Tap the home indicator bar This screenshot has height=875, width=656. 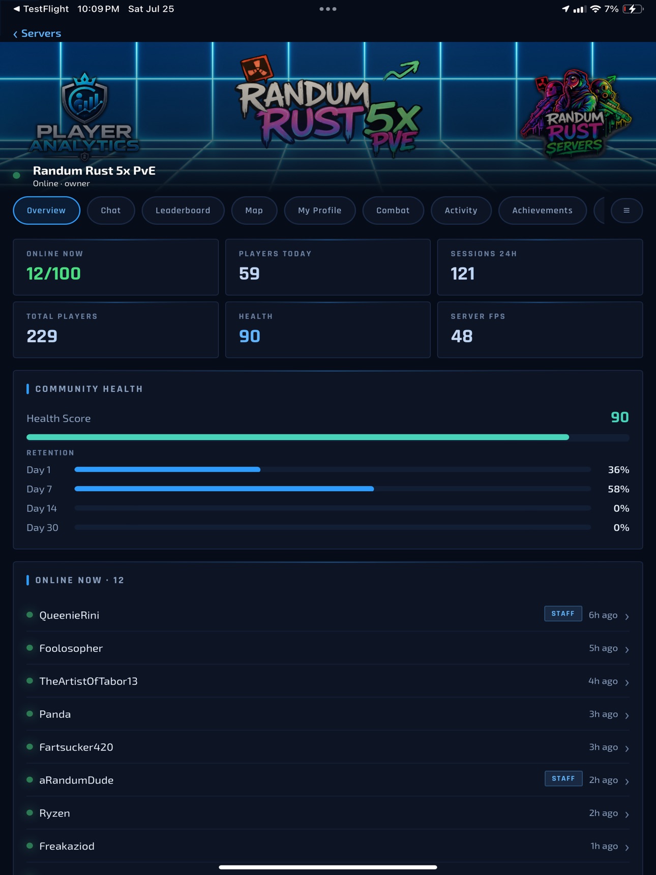pos(328,867)
